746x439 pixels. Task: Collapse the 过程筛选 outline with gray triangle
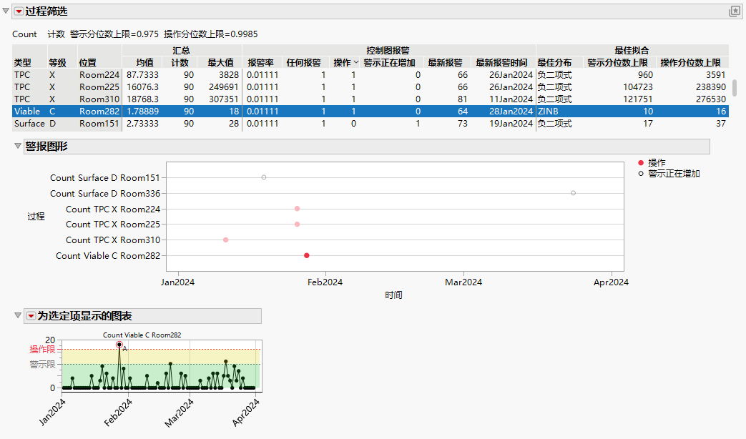point(6,11)
